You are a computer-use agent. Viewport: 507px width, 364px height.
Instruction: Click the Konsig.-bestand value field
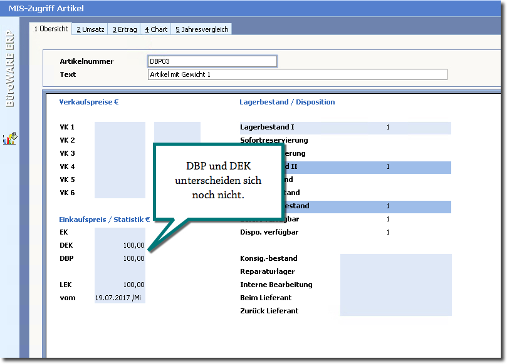click(395, 258)
